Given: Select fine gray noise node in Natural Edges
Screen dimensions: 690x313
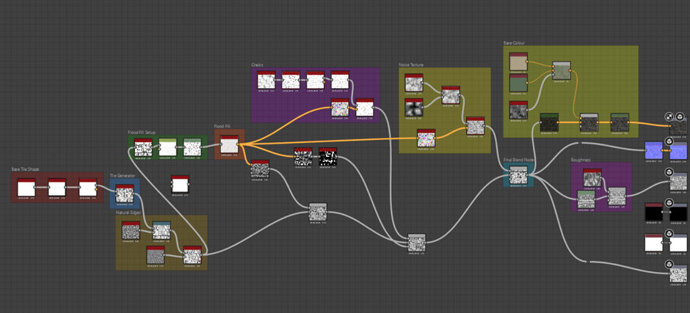Looking at the screenshot, I should tap(156, 255).
